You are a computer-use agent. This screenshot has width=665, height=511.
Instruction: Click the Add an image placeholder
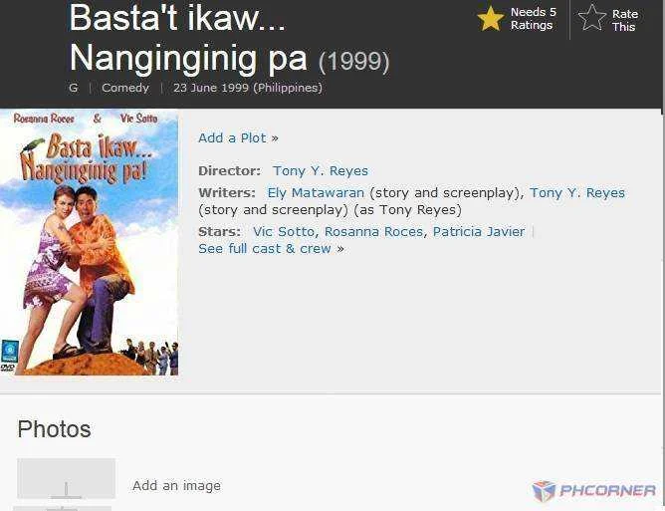(x=66, y=478)
